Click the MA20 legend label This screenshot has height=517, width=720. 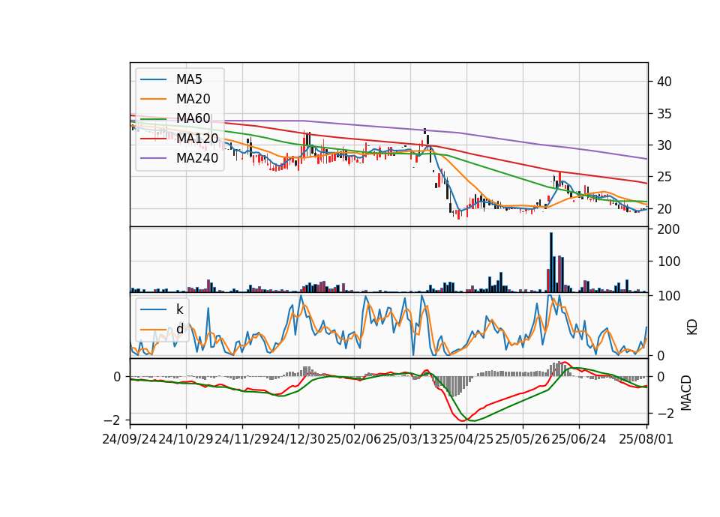coord(193,99)
